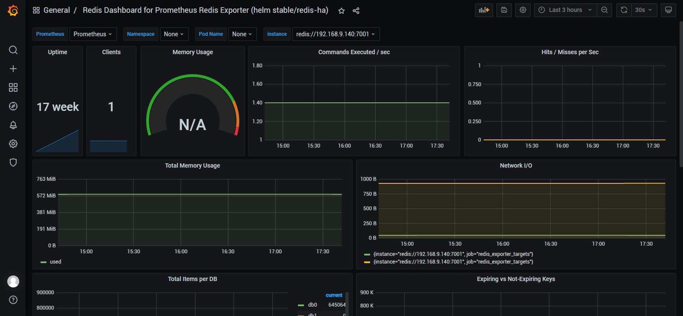Open the Last 3 hours time picker
Screen dimensions: 683x316
(565, 10)
